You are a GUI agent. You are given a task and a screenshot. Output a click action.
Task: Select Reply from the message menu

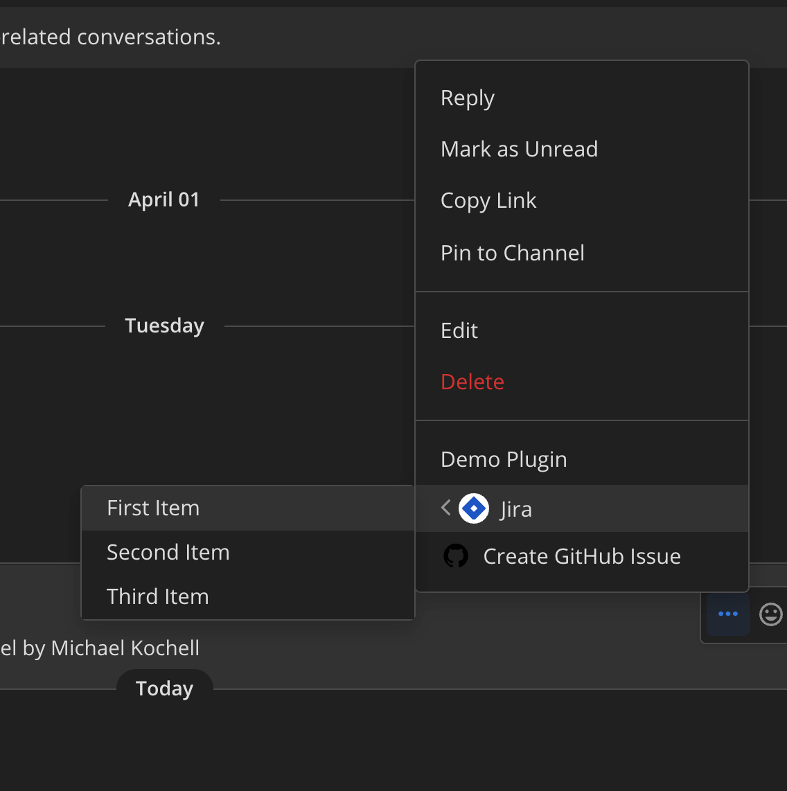467,98
